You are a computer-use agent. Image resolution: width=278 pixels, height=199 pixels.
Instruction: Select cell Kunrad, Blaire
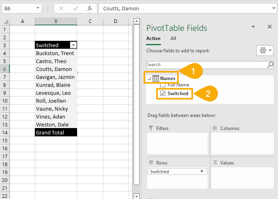pos(56,85)
